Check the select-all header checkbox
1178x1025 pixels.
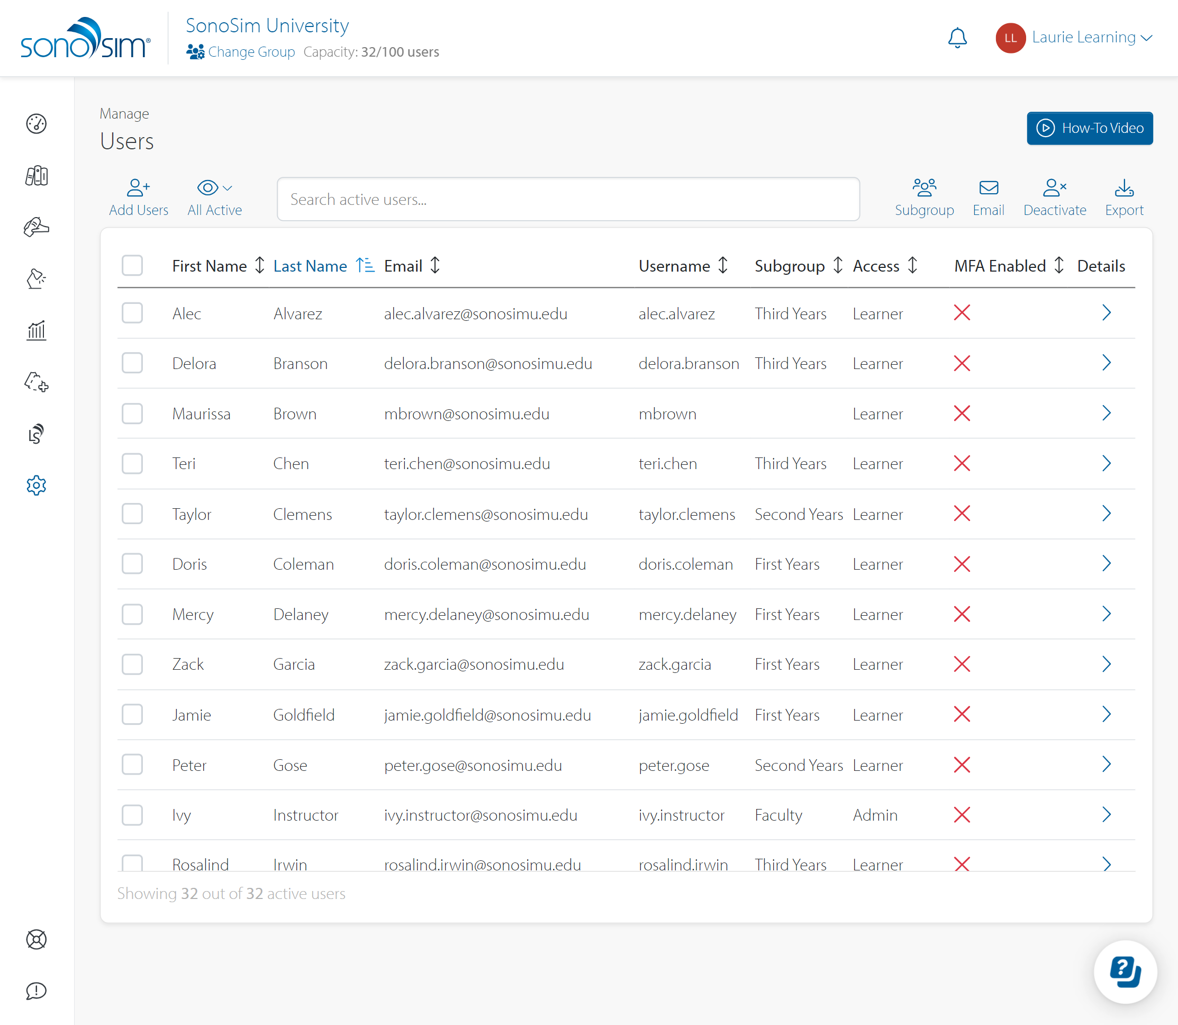132,265
